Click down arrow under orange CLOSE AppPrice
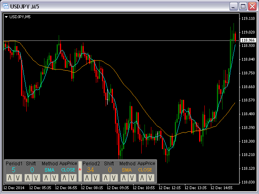This screenshot has height=194, width=259. (149, 178)
